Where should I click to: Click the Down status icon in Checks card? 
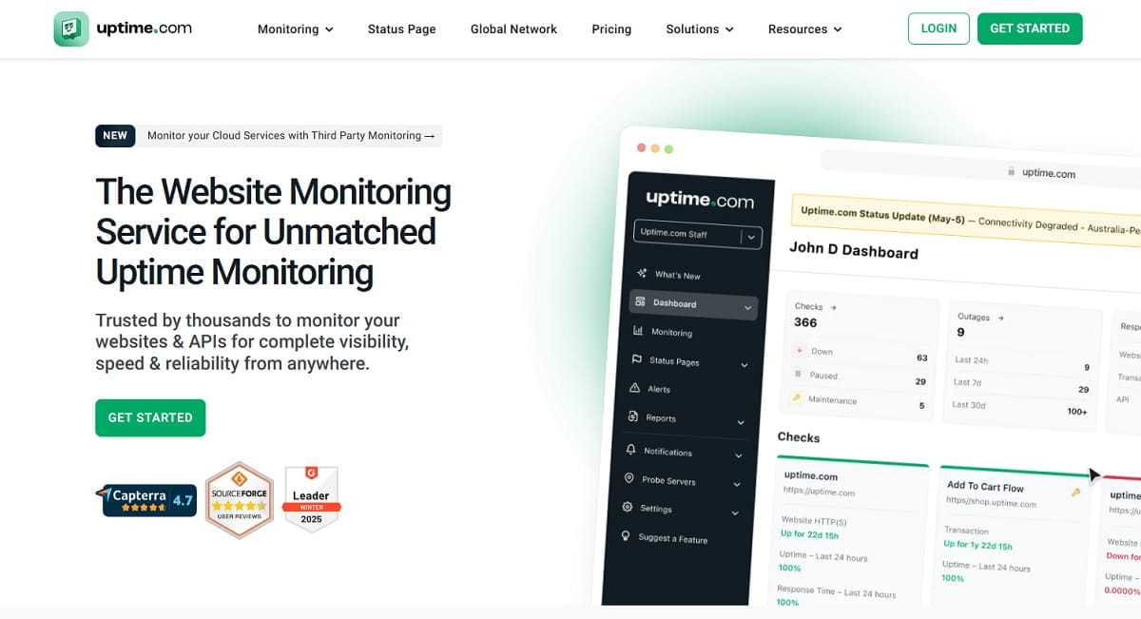coord(799,350)
